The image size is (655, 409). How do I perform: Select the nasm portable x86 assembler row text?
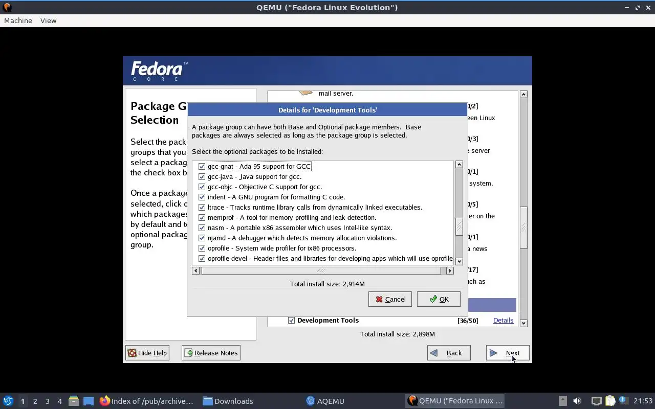coord(300,228)
